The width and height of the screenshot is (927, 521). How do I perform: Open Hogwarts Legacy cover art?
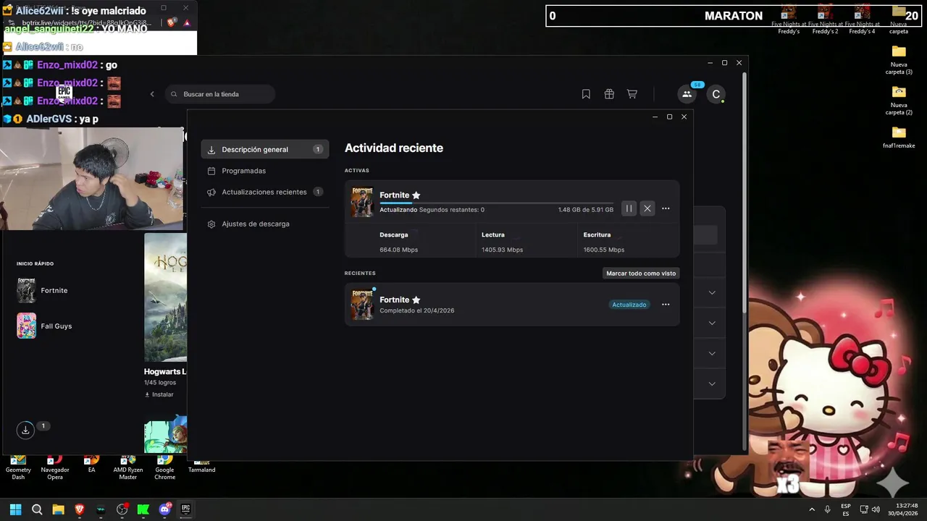pos(165,297)
